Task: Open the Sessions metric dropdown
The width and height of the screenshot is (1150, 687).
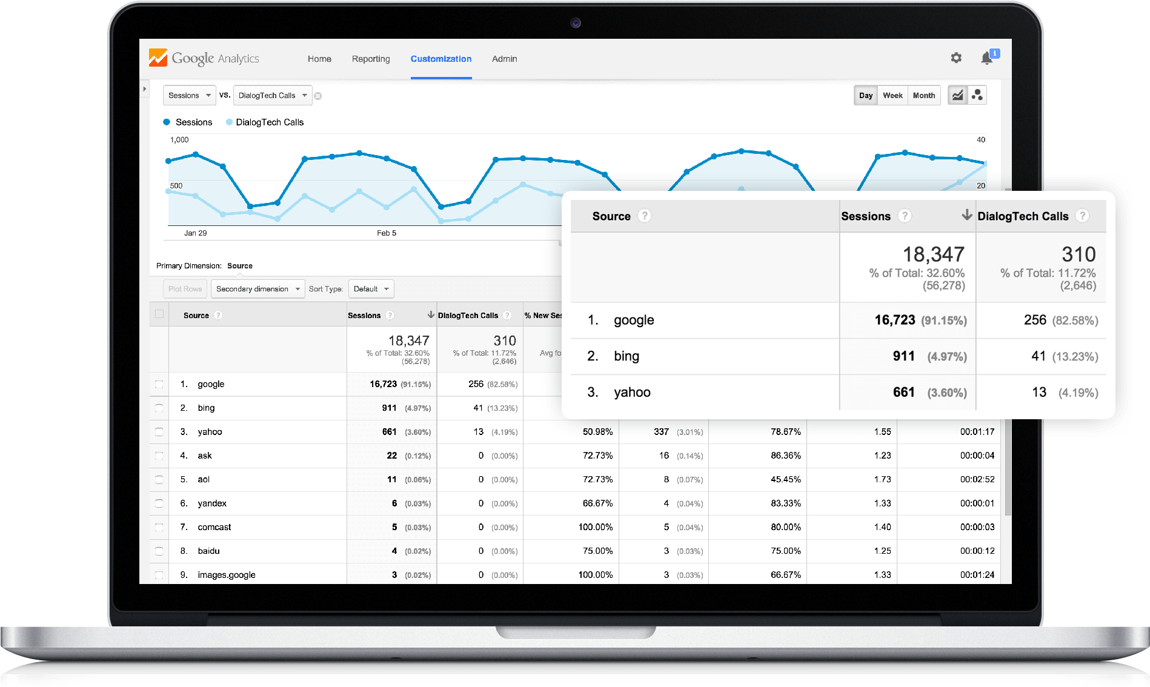Action: [189, 95]
